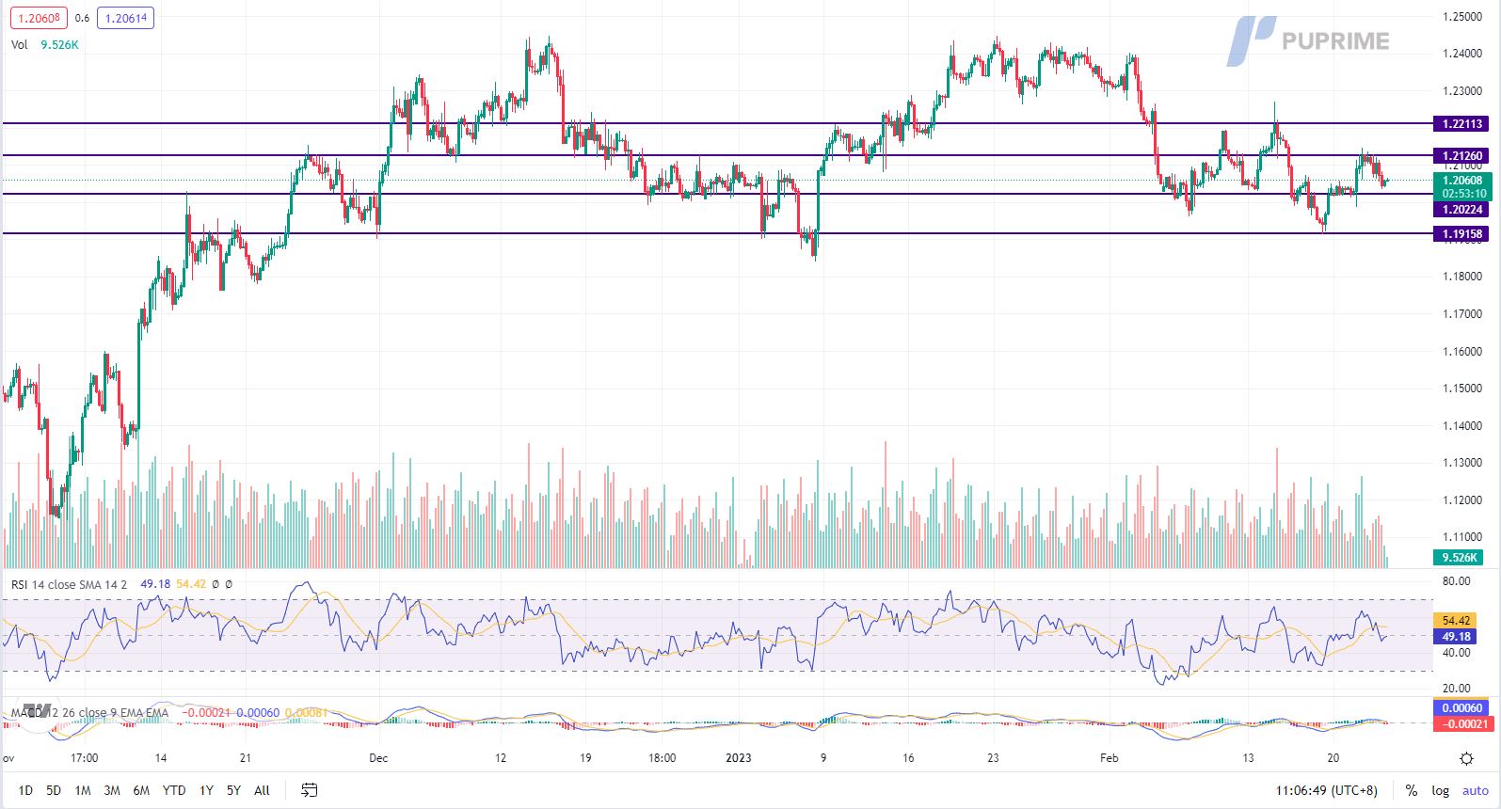Click the 1.23000 price axis label
Image resolution: width=1501 pixels, height=809 pixels.
pos(1461,91)
